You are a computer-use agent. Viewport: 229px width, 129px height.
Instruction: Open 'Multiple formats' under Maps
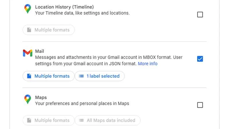point(48,120)
